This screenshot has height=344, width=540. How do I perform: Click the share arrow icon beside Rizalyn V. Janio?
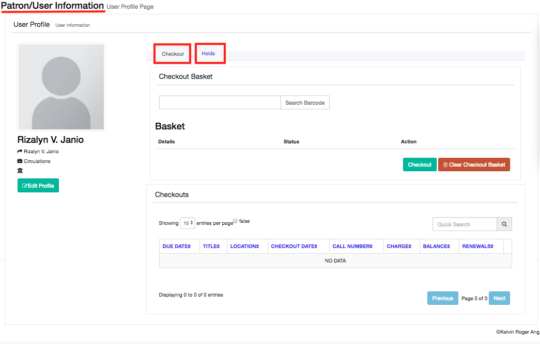tap(20, 152)
